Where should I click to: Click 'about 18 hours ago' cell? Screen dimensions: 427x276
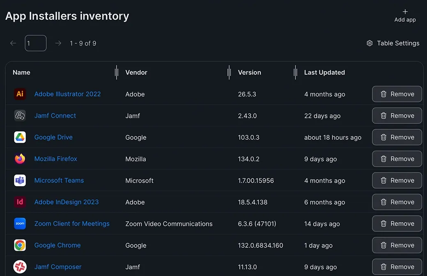click(333, 137)
